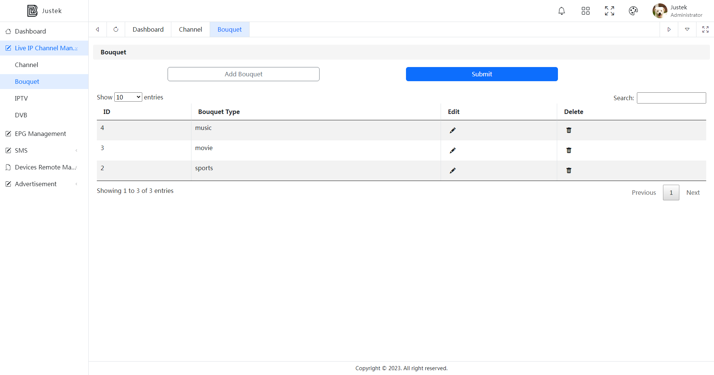
Task: Focus the Search input field
Action: pyautogui.click(x=671, y=98)
